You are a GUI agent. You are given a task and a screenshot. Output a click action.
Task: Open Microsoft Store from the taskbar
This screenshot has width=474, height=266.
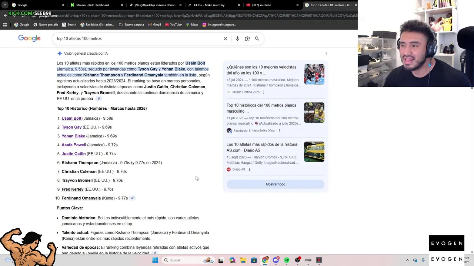point(254,260)
